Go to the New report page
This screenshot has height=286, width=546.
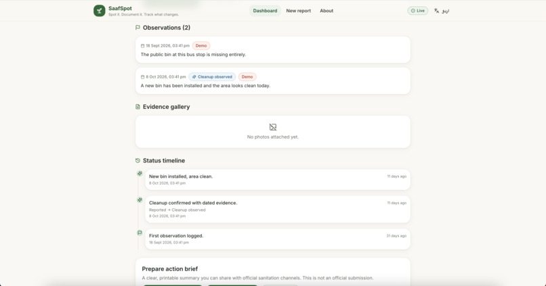299,11
